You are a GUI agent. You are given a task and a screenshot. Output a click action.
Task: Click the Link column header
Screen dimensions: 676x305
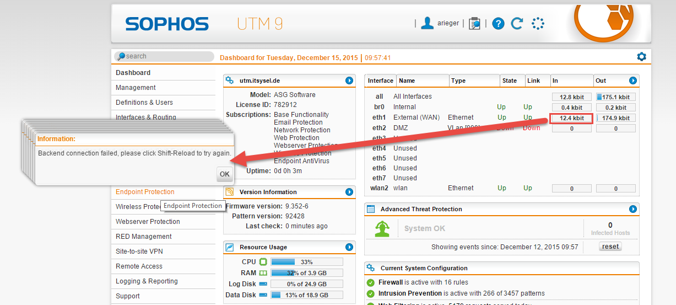538,81
